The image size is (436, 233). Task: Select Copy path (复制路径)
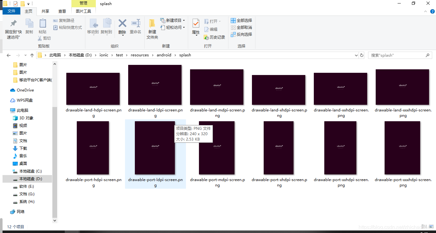[x=64, y=21]
